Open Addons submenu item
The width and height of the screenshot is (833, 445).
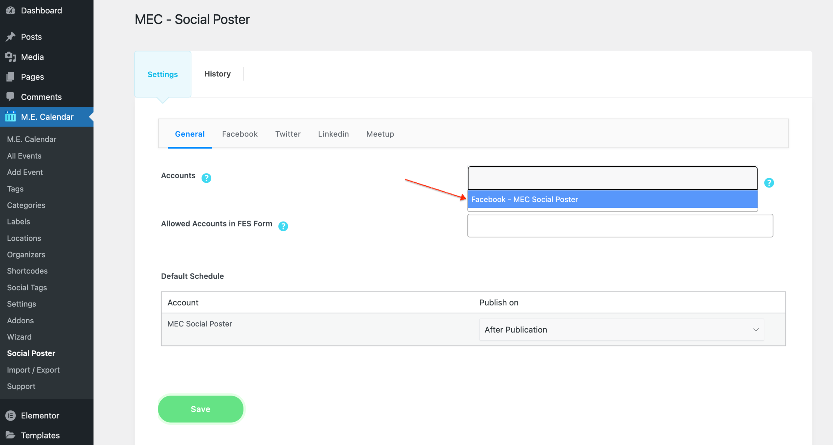[x=20, y=320]
